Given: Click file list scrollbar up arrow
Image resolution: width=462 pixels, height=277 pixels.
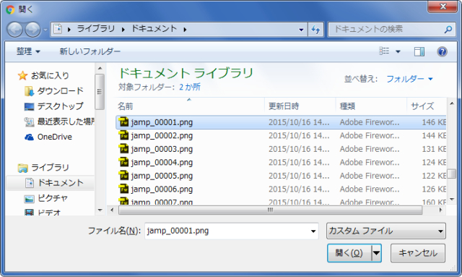Looking at the screenshot, I should pyautogui.click(x=452, y=103).
